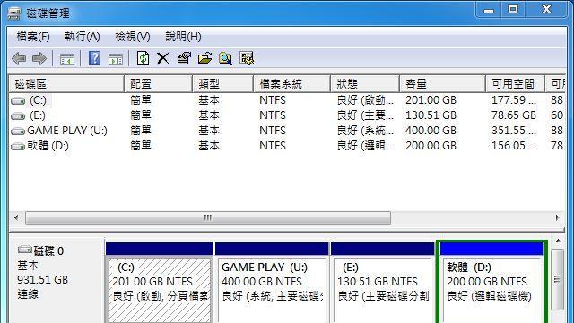Select the GAME PLAY (U:) volume row
The image size is (574, 323).
[287, 131]
